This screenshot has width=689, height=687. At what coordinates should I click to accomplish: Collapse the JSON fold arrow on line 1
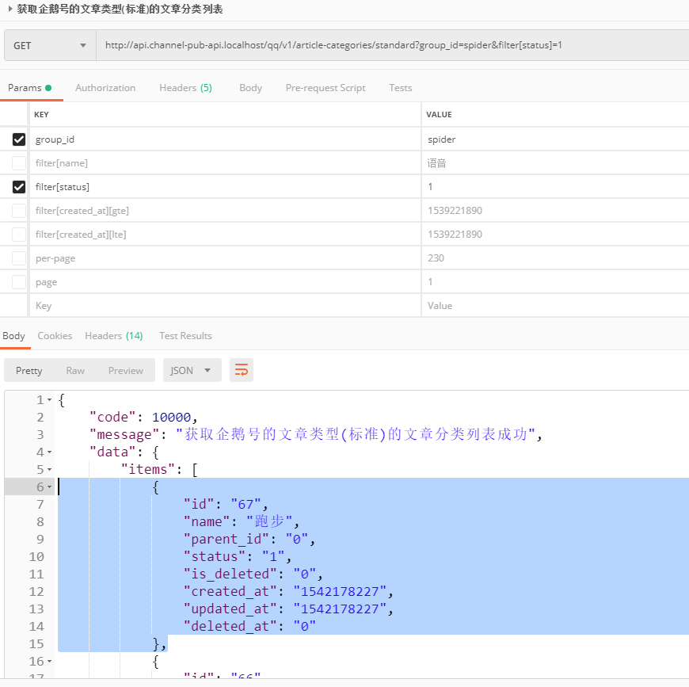(x=50, y=400)
